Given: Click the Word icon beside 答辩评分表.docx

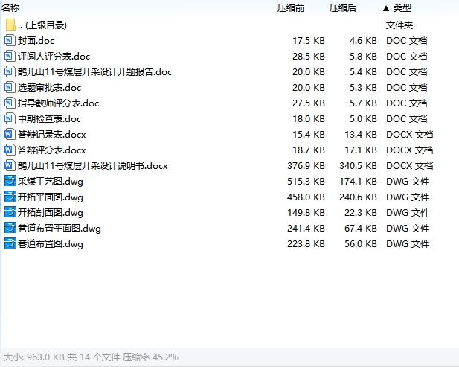Looking at the screenshot, I should (10, 150).
